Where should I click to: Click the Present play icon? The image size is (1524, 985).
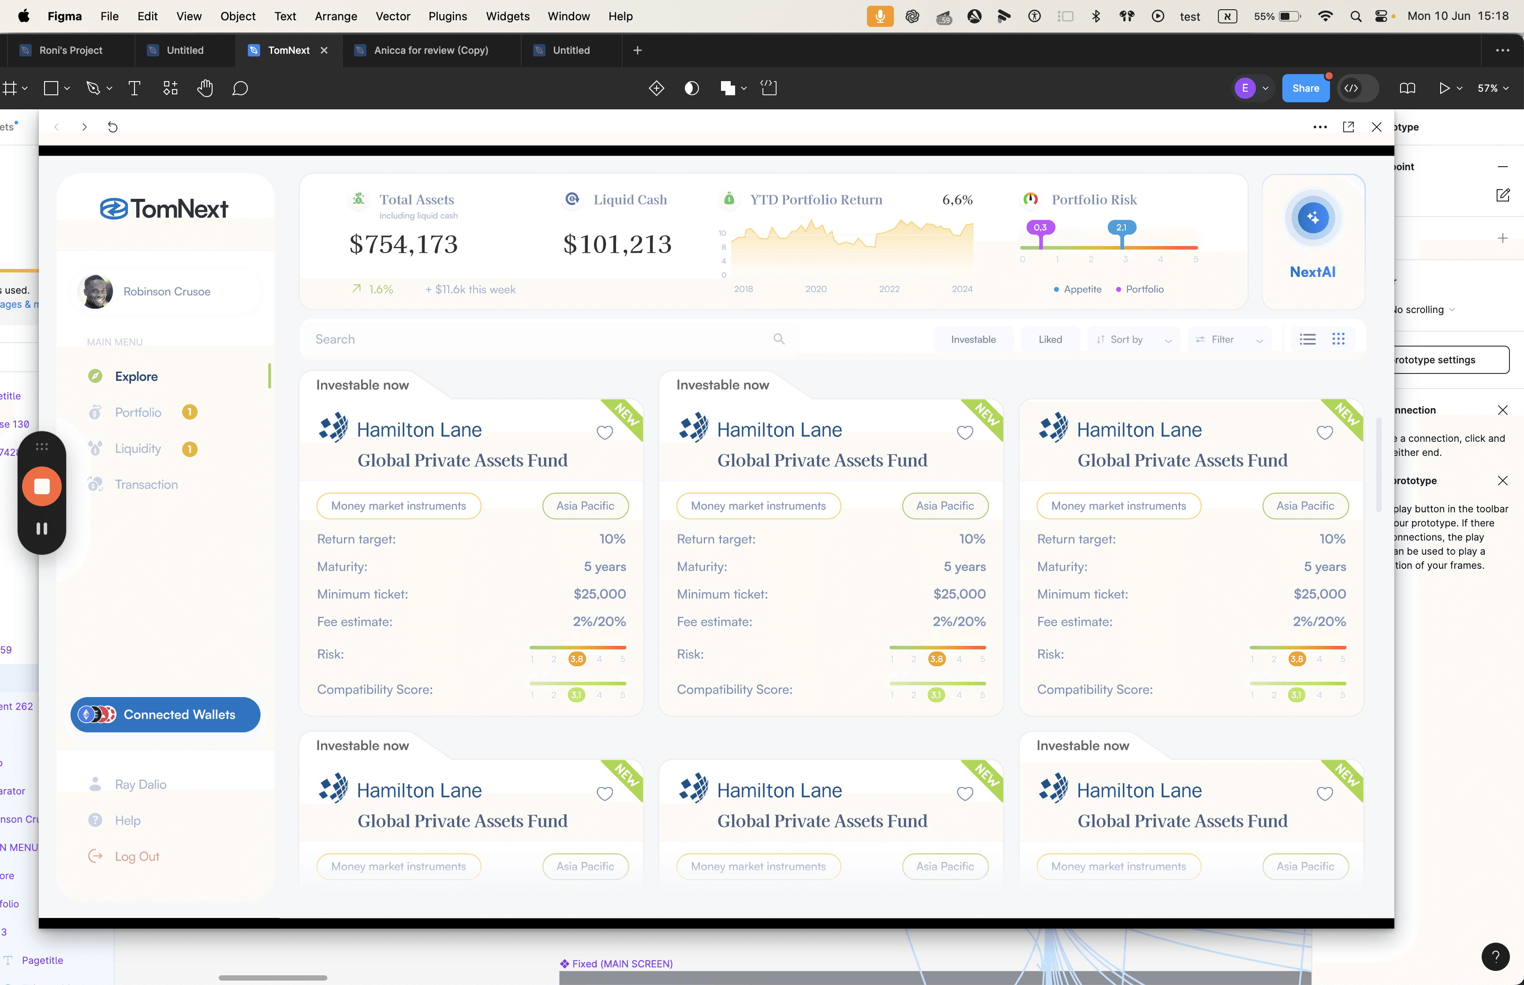1444,88
